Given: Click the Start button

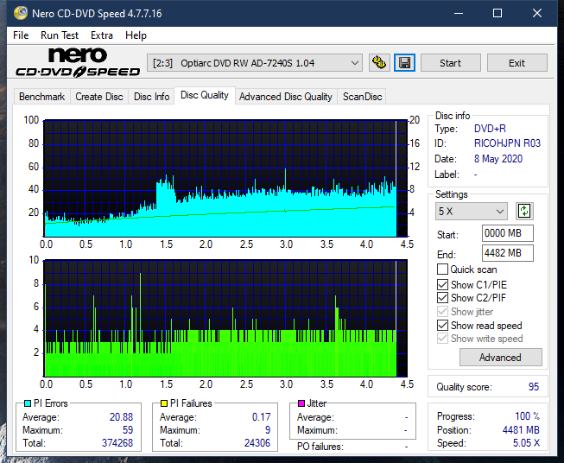Looking at the screenshot, I should tap(450, 63).
